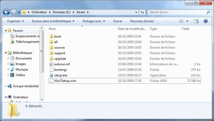
Task: Expand chevron between Ordinateur and Donnees
Action: pos(50,12)
